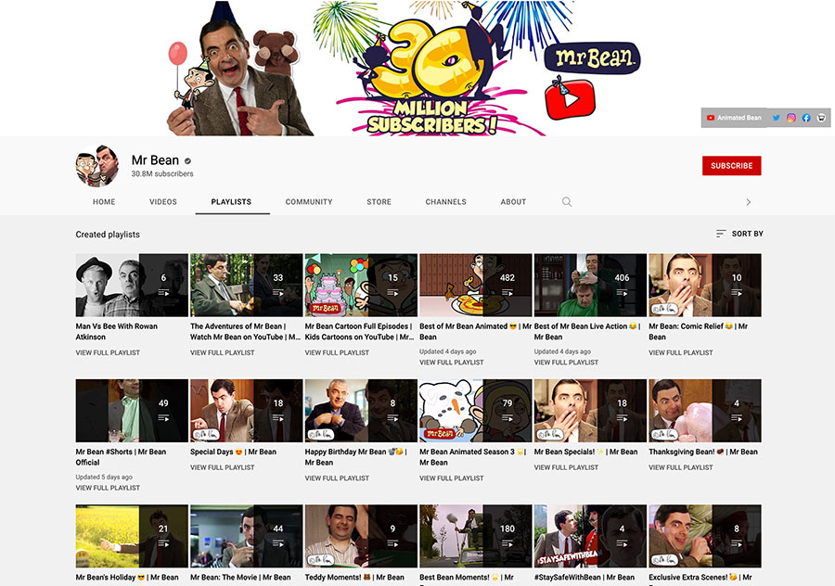The width and height of the screenshot is (835, 586).
Task: Open Mr Bean Animated Season 3 thumbnail
Action: [x=476, y=411]
